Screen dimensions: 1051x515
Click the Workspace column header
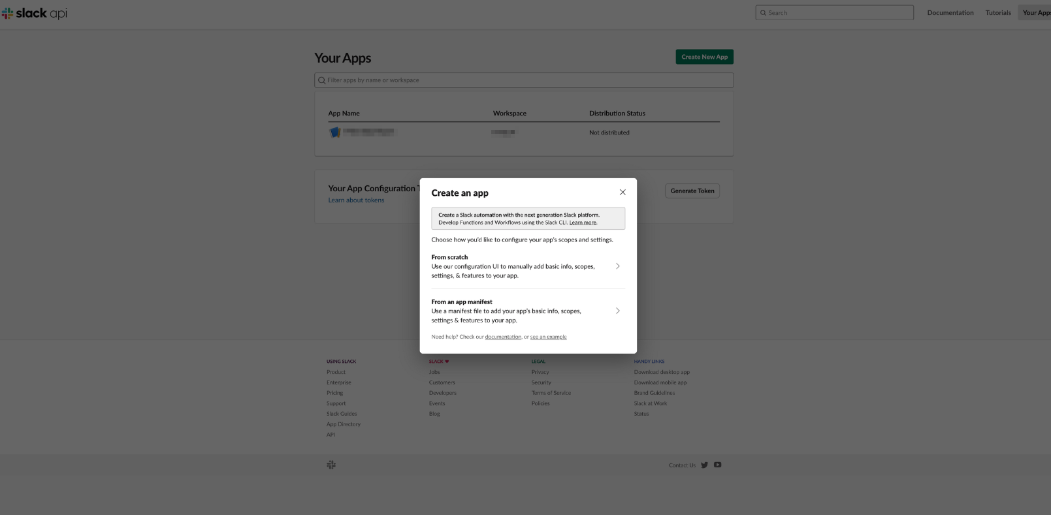coord(509,113)
